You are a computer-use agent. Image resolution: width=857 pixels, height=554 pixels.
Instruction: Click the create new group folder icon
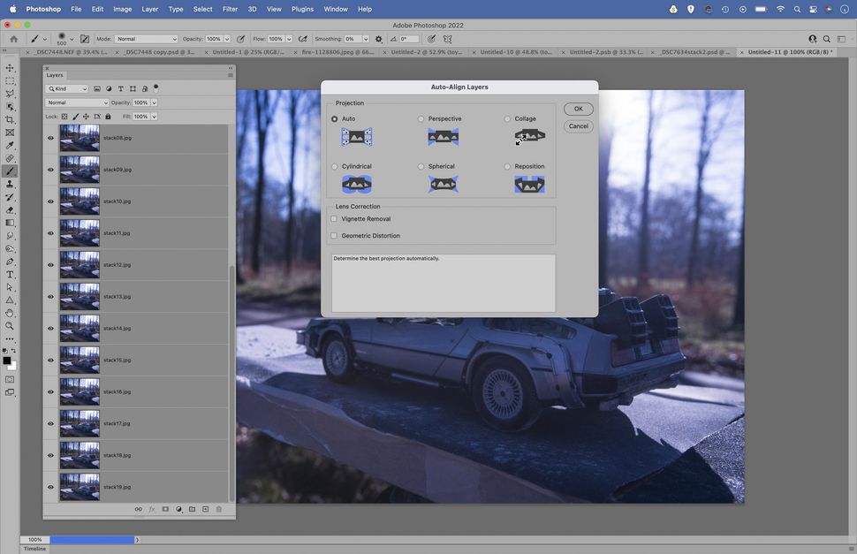[x=192, y=509]
